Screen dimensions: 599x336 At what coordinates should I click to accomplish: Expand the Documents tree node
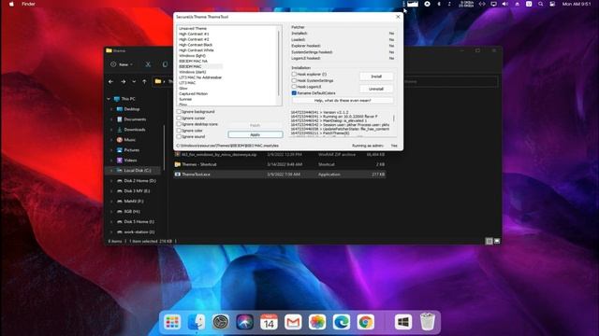(111, 119)
